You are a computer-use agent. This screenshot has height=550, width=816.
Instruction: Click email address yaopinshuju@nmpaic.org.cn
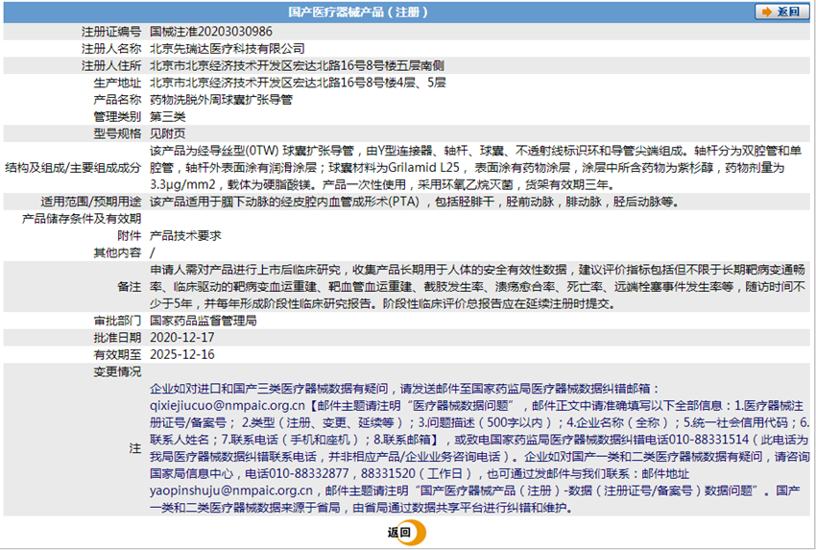click(231, 490)
